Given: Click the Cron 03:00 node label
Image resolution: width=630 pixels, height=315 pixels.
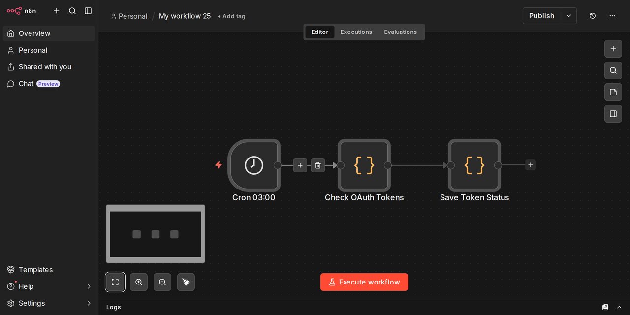Looking at the screenshot, I should (254, 197).
